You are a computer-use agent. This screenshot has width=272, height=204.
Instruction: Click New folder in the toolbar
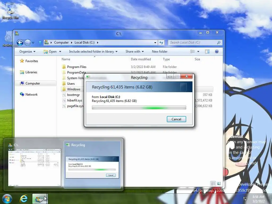[x=160, y=52]
